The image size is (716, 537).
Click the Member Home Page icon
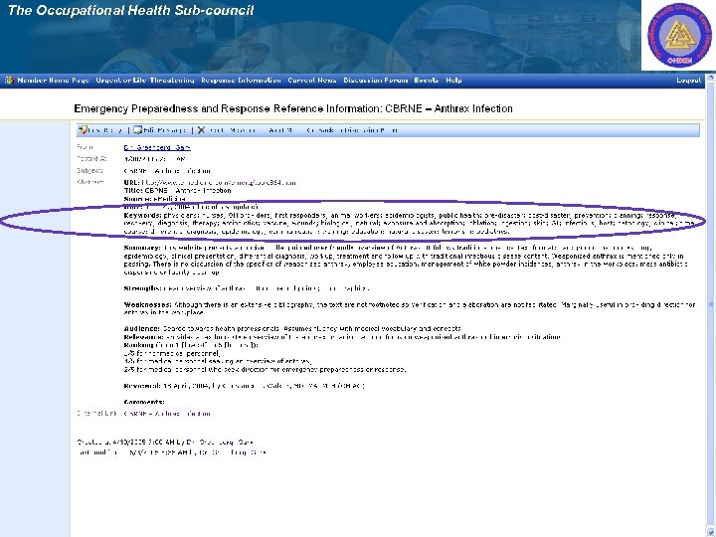coord(9,81)
